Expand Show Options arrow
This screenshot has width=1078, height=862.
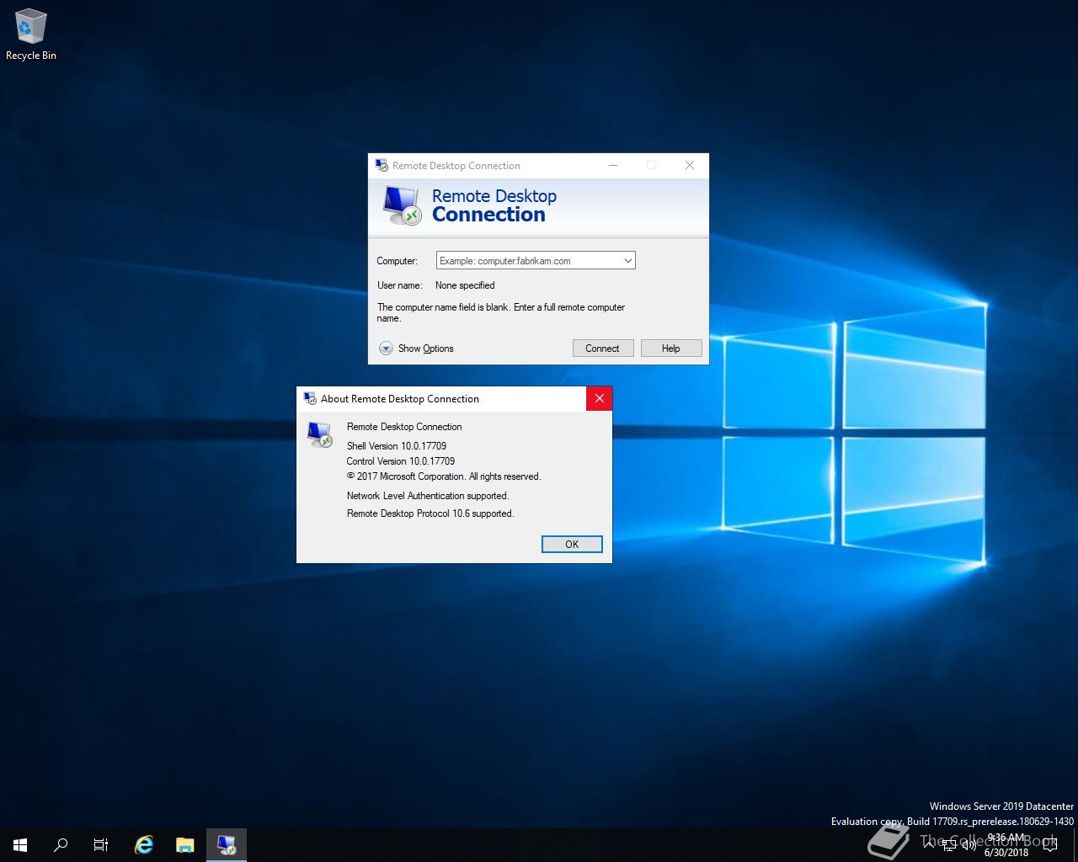click(386, 349)
